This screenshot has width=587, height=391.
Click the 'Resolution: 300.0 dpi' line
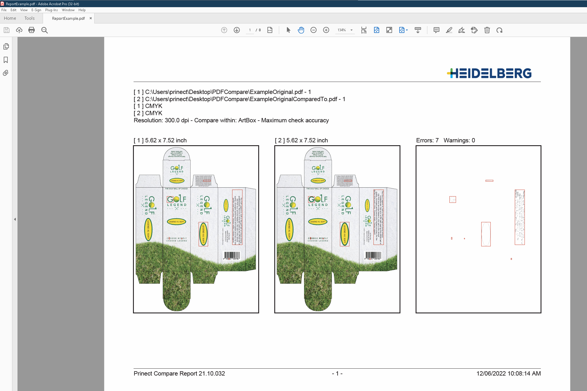(x=231, y=120)
